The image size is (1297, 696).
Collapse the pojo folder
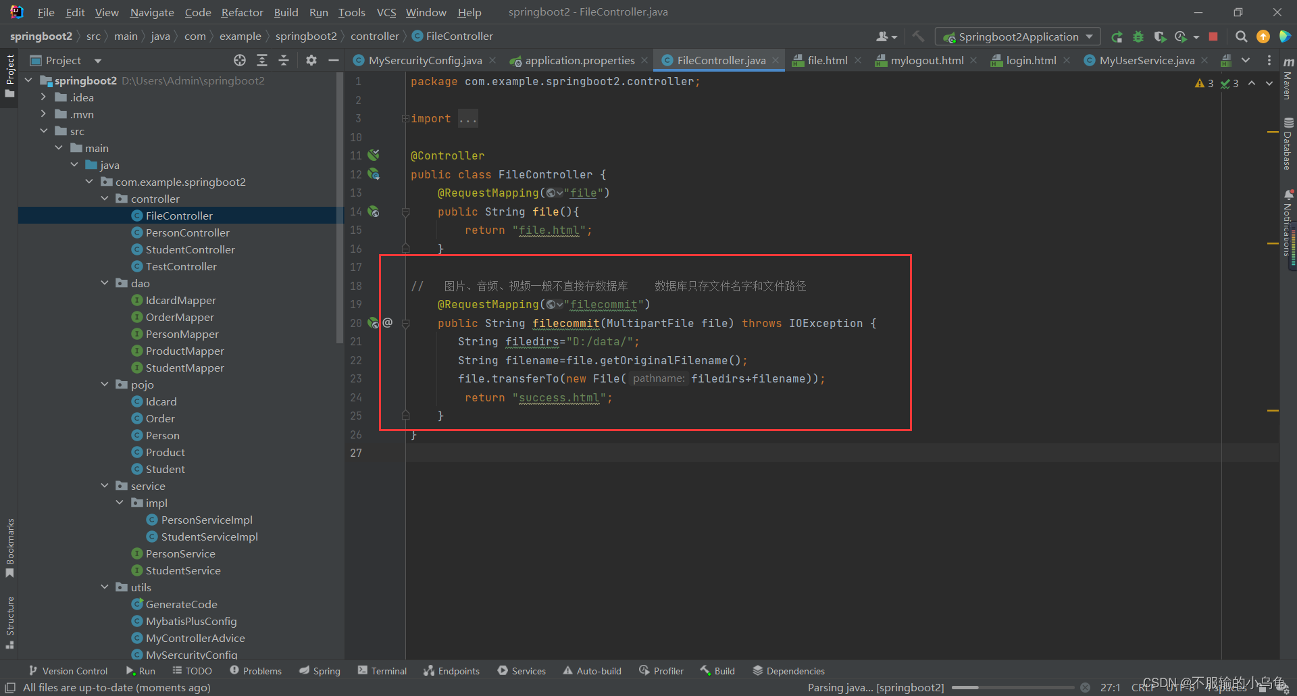(x=105, y=384)
